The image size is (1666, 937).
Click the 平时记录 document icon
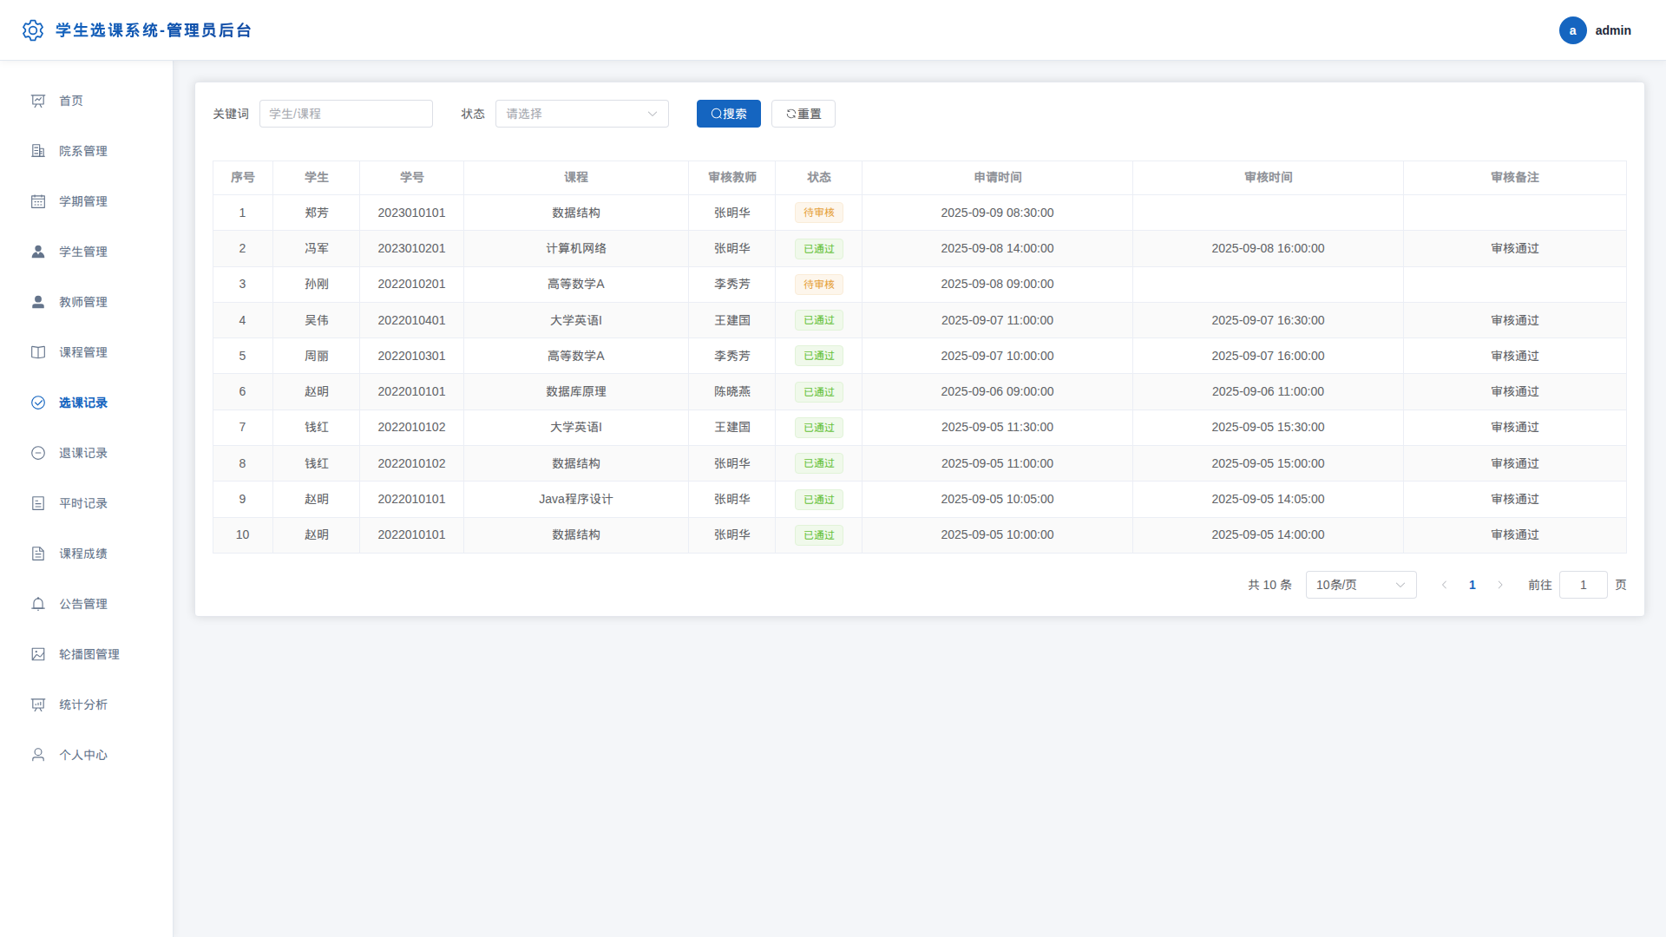point(38,503)
